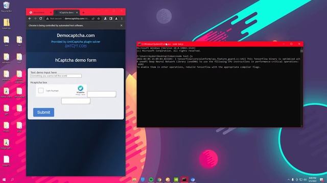The width and height of the screenshot is (327, 183).
Task: Click the Democaptcha.com page heading
Action: (x=76, y=36)
